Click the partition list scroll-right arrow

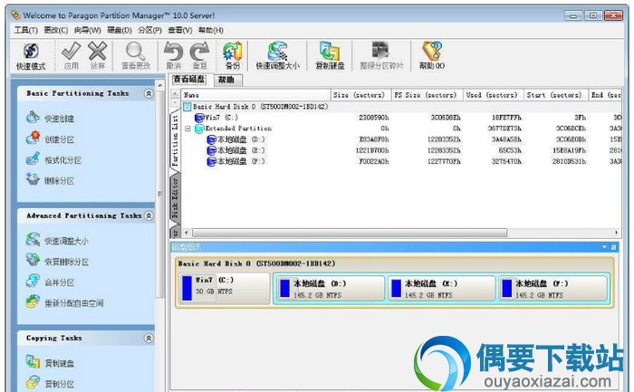tap(616, 233)
